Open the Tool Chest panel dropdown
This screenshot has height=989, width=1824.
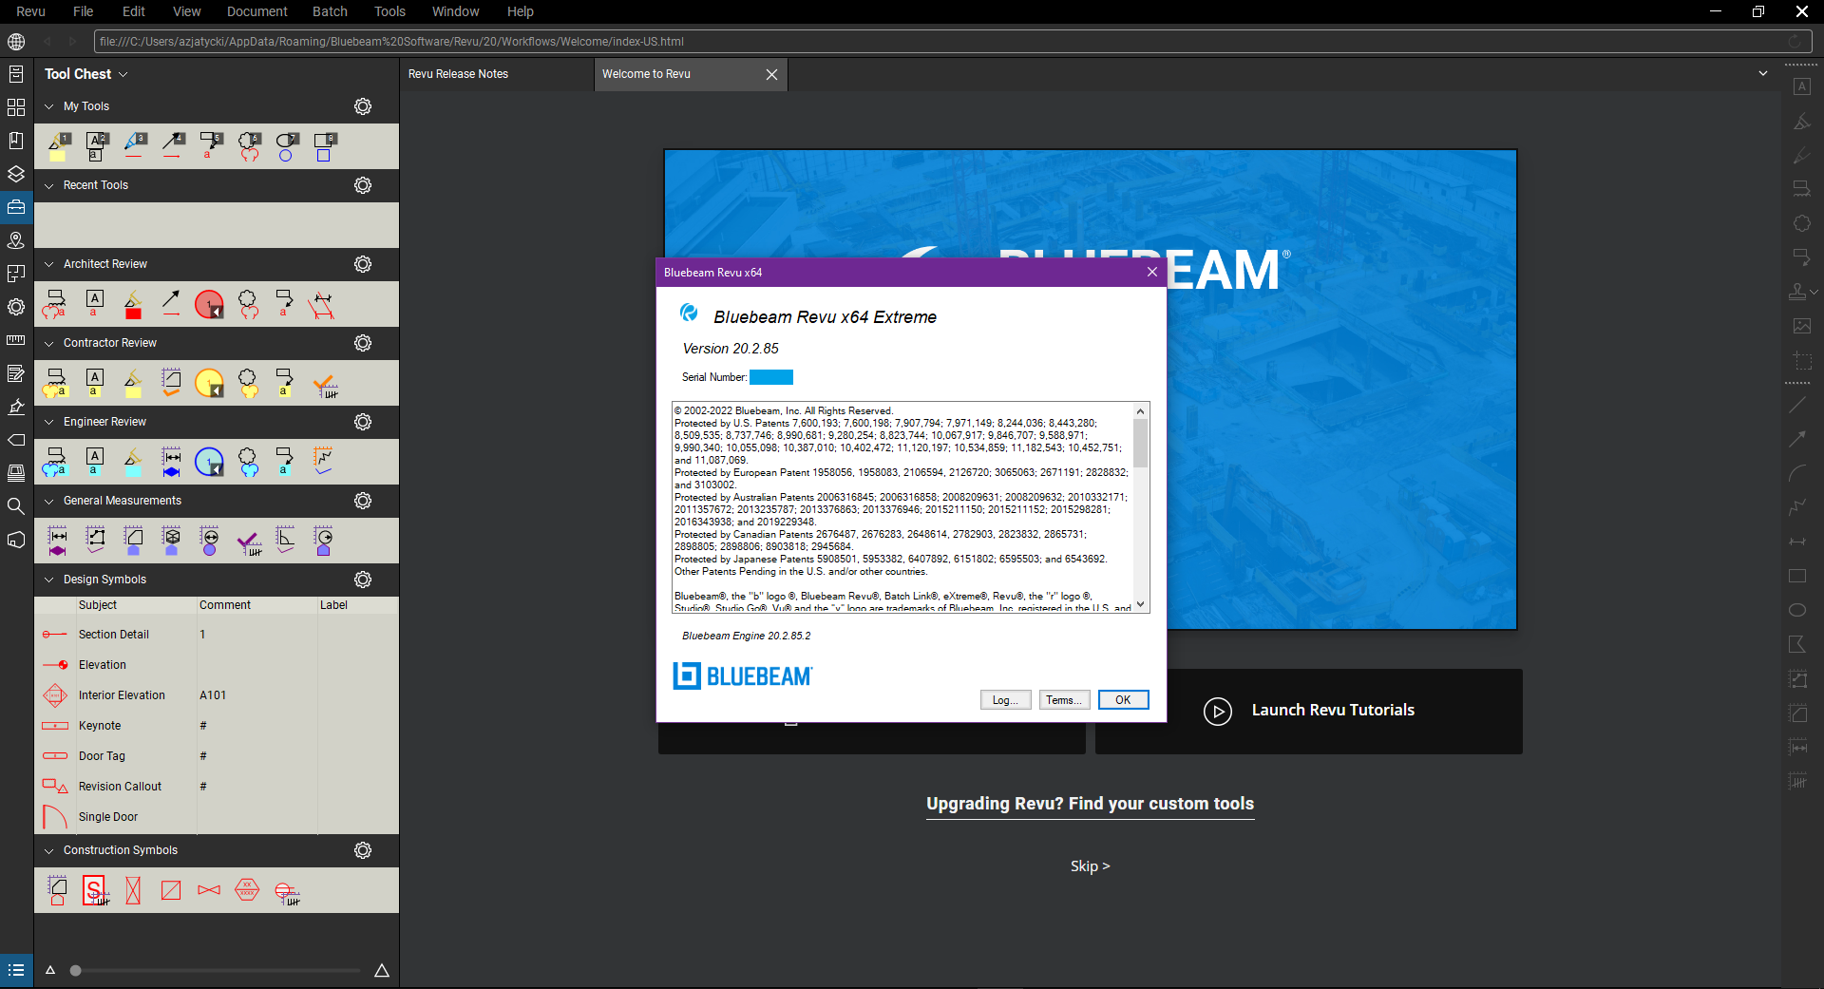click(x=123, y=74)
